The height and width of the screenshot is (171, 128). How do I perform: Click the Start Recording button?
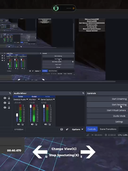coord(107,104)
